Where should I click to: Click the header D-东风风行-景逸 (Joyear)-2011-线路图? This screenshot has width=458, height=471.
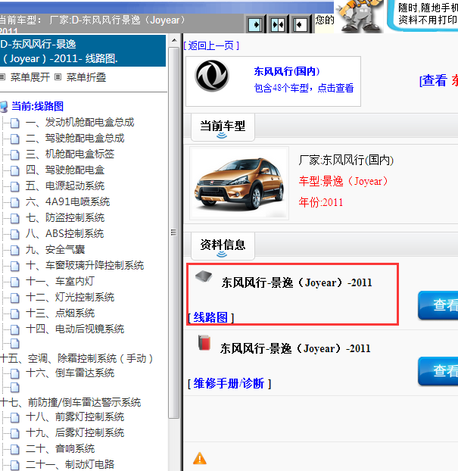tap(83, 51)
